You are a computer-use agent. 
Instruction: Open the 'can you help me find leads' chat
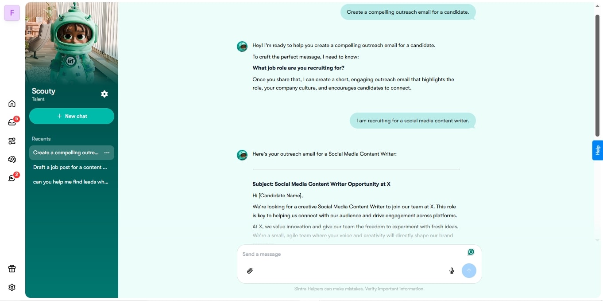tap(71, 182)
